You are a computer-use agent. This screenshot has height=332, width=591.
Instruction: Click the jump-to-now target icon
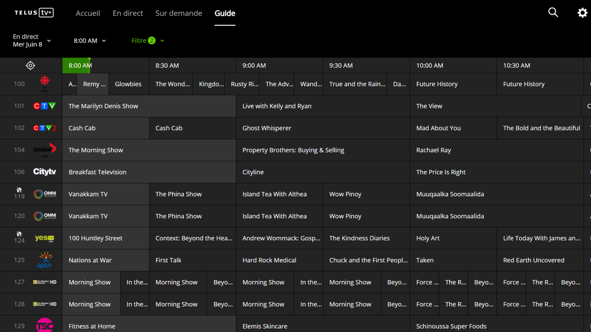(30, 65)
